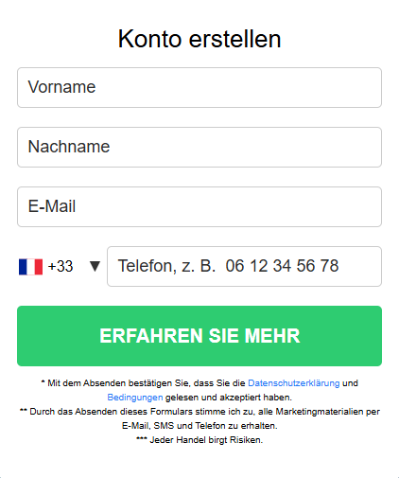Image resolution: width=399 pixels, height=478 pixels.
Task: Click the single asterisk footnote marker
Action: click(43, 382)
